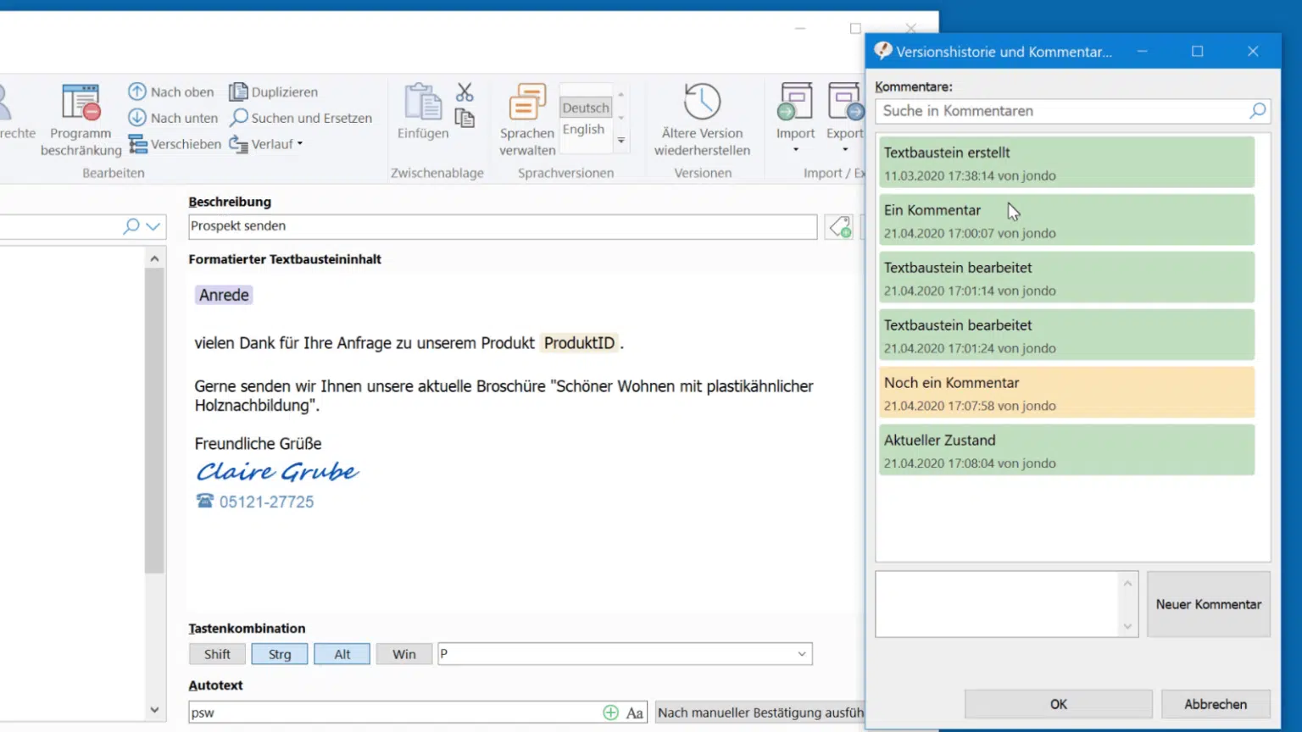The width and height of the screenshot is (1302, 732).
Task: Click the green plus icon in Autotext field
Action: tap(610, 713)
